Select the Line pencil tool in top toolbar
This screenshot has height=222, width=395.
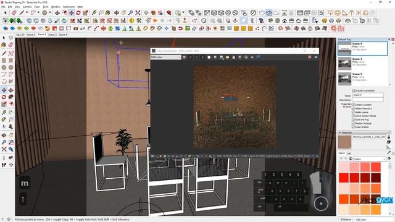(22, 12)
